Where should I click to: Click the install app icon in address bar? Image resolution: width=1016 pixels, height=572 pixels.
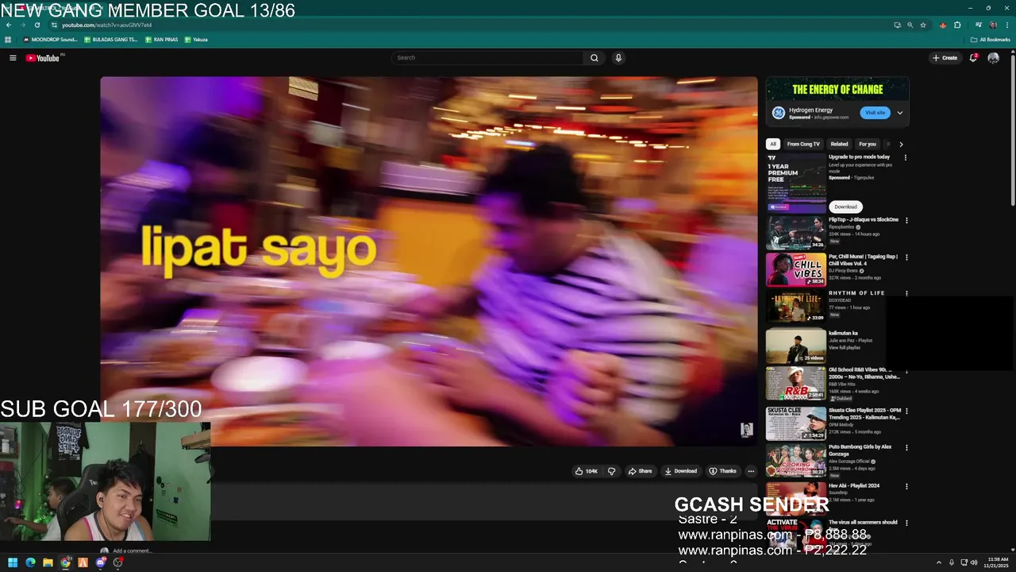(898, 25)
